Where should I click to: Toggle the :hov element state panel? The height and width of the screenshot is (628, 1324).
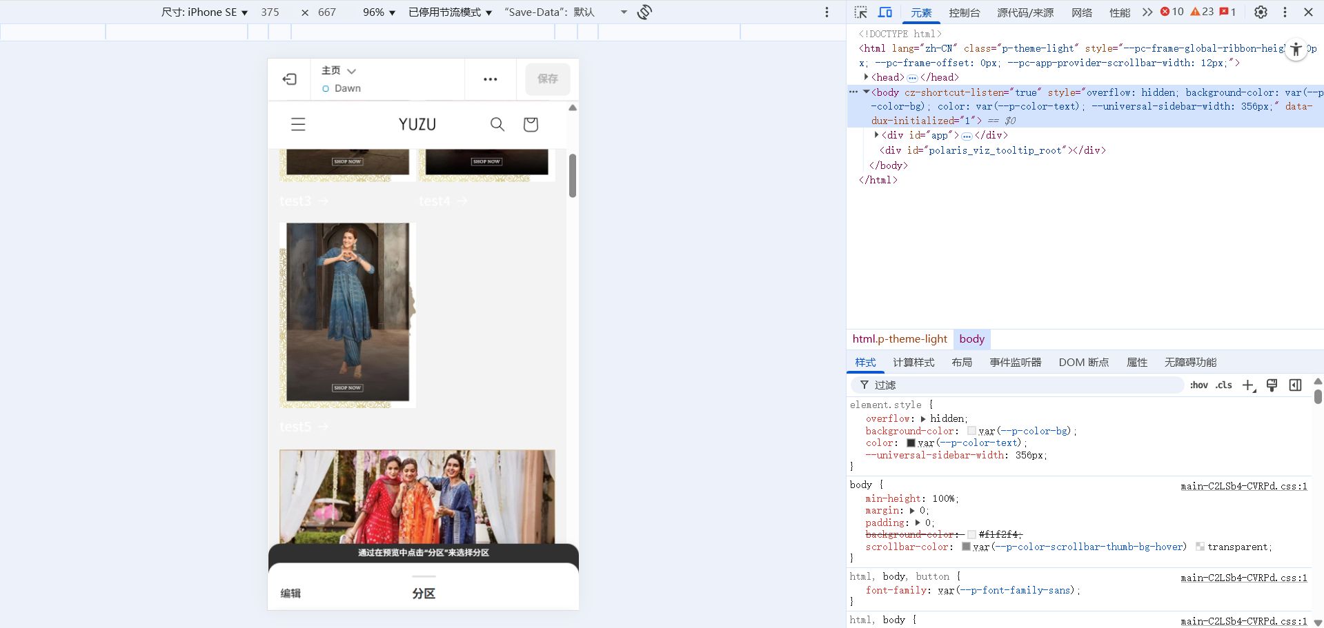coord(1199,385)
